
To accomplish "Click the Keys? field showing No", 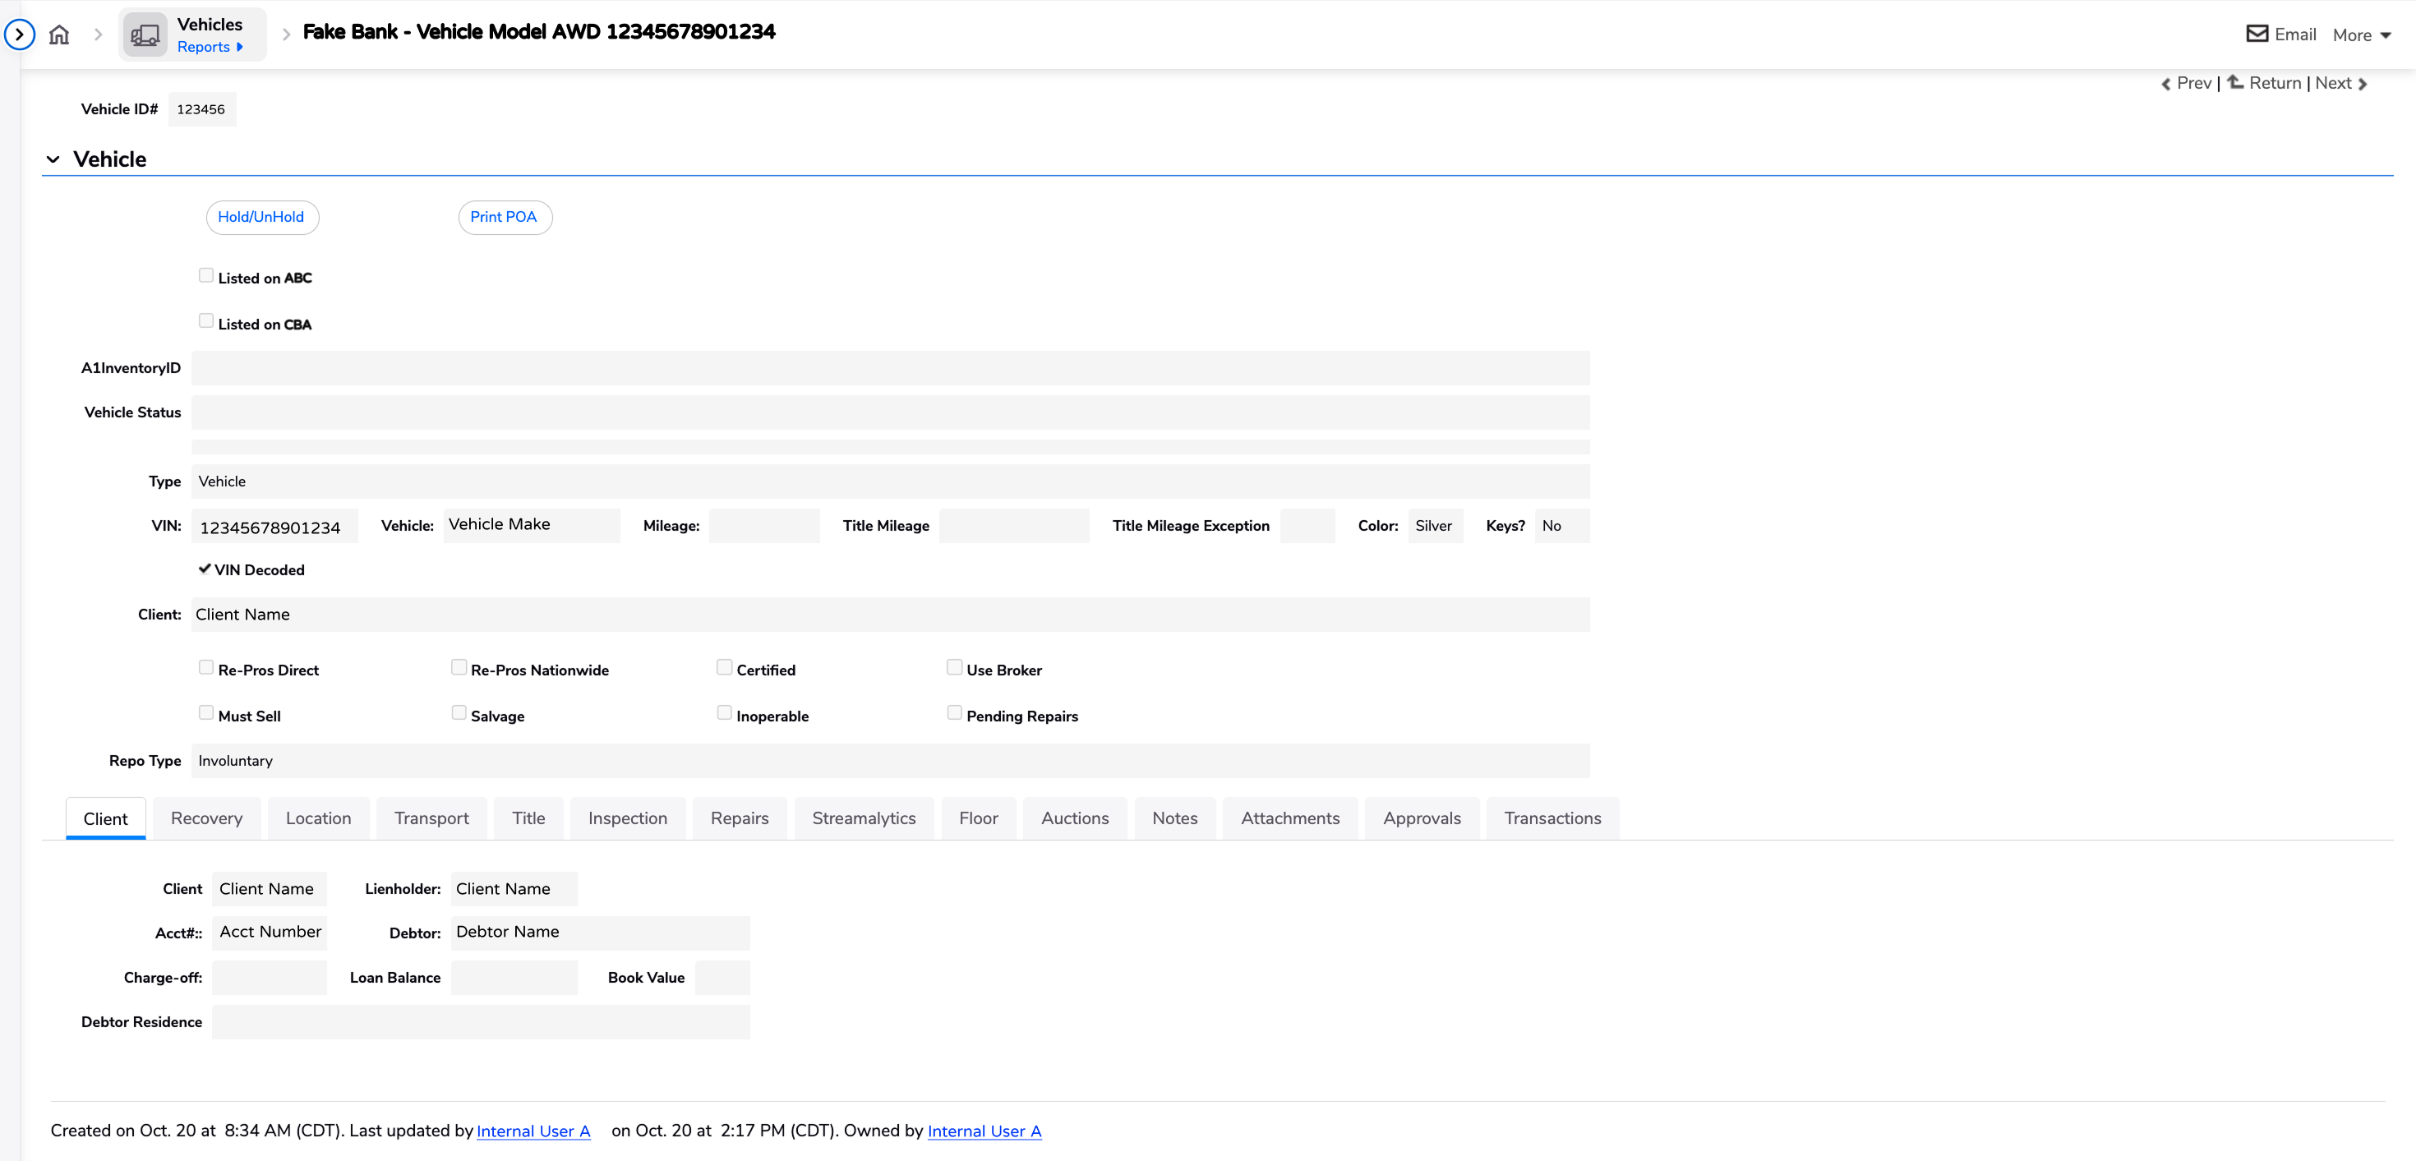I will (1561, 525).
